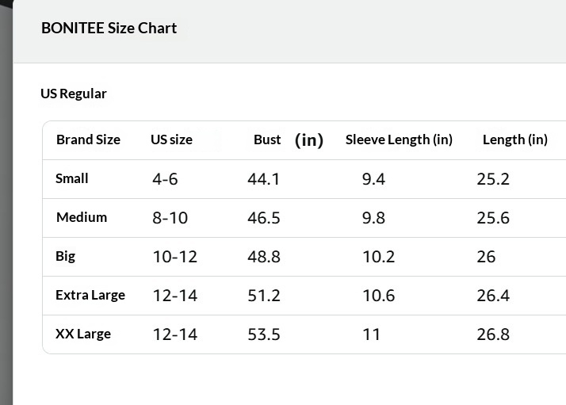Image resolution: width=566 pixels, height=405 pixels.
Task: Click the 44.1 bust measurement
Action: point(263,179)
